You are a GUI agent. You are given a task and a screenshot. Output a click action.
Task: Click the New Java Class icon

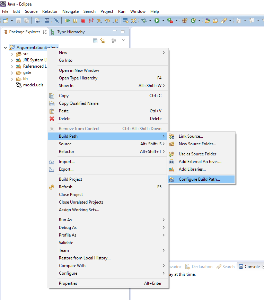click(x=193, y=20)
